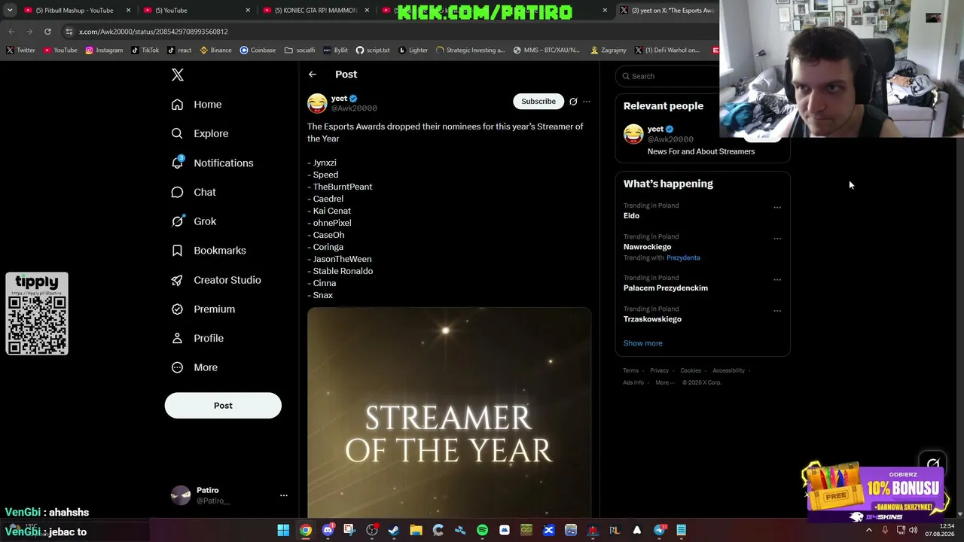Open Creator Studio from the sidebar

click(216, 280)
